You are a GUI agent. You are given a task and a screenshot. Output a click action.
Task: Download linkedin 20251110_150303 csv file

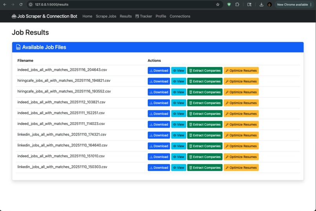159,168
